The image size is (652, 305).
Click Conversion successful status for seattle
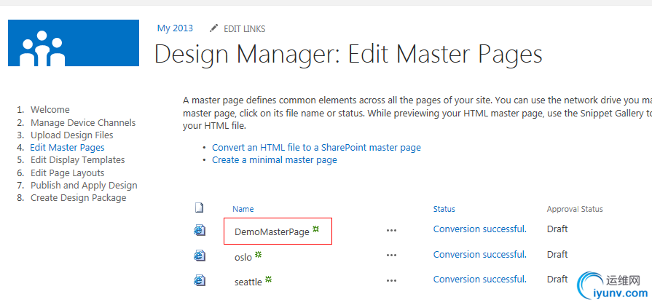pyautogui.click(x=480, y=280)
